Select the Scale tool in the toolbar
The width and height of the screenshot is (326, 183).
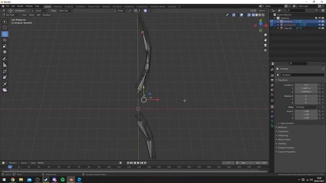click(5, 46)
